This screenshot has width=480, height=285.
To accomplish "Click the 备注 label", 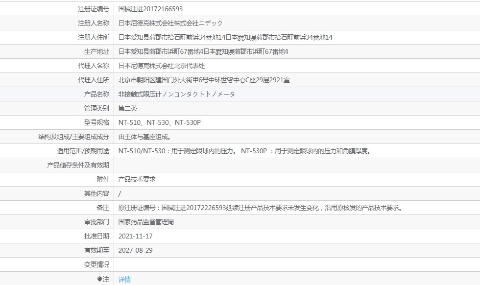I will click(103, 208).
